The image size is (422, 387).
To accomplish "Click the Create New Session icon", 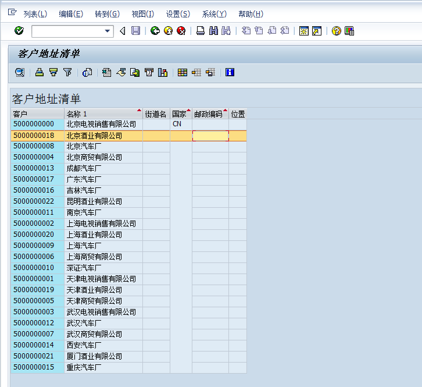I will 304,31.
